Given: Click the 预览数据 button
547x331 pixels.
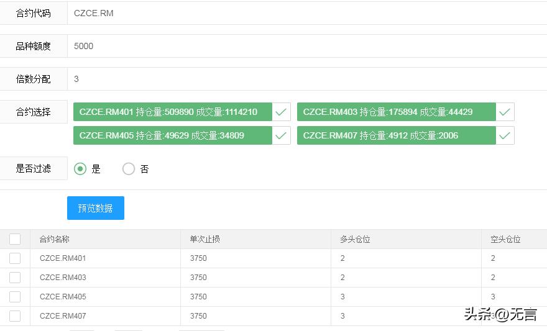Looking at the screenshot, I should point(96,208).
